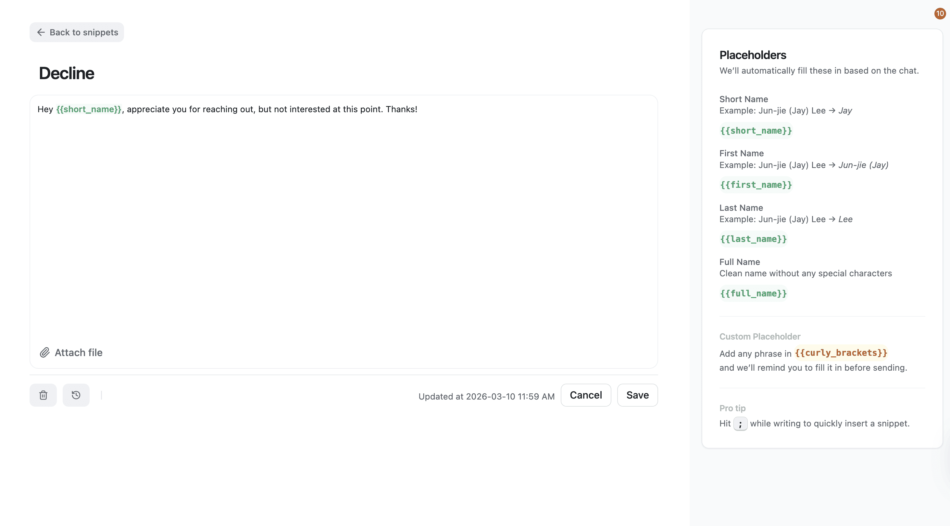
Task: Insert the {{last_name}} placeholder chip
Action: [x=754, y=239]
